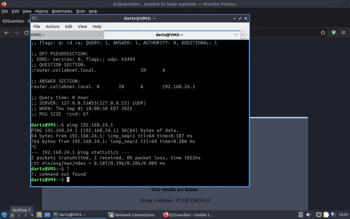Image resolution: width=350 pixels, height=219 pixels.
Task: Click the 'IP: 192.168.24.13' text in Firefox
Action: click(193, 200)
